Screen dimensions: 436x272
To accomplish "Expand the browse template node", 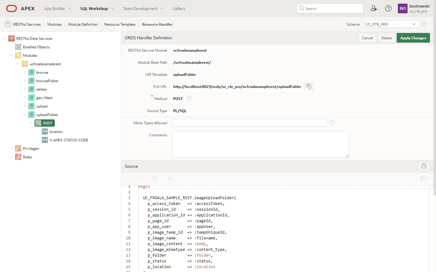I will (25, 72).
